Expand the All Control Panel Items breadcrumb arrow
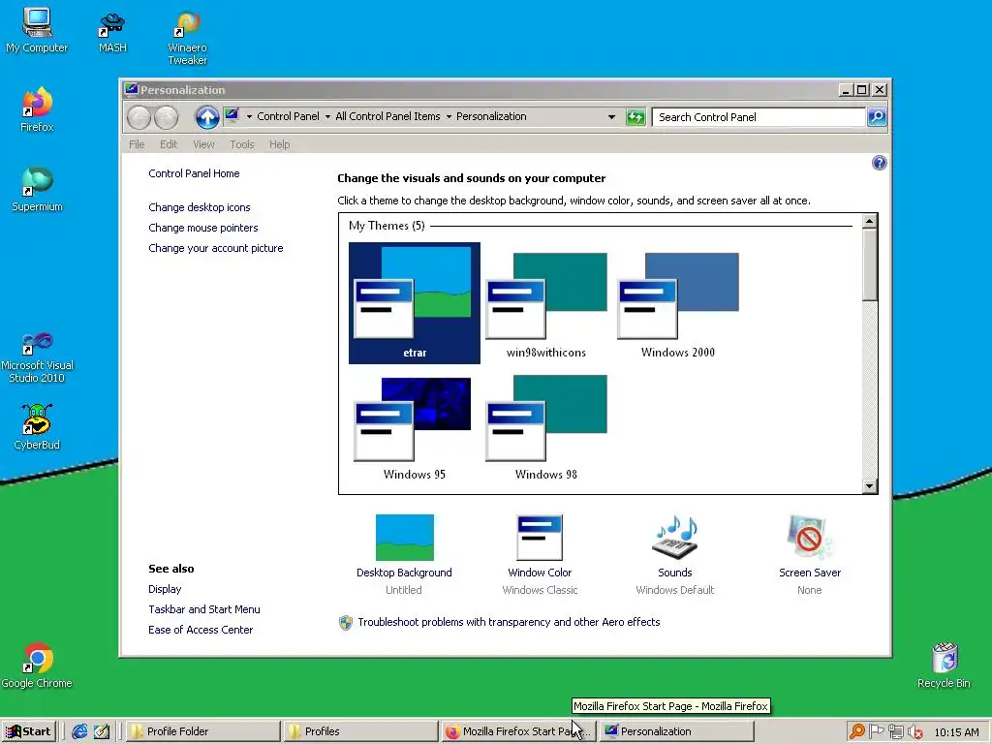This screenshot has width=992, height=744. (449, 116)
